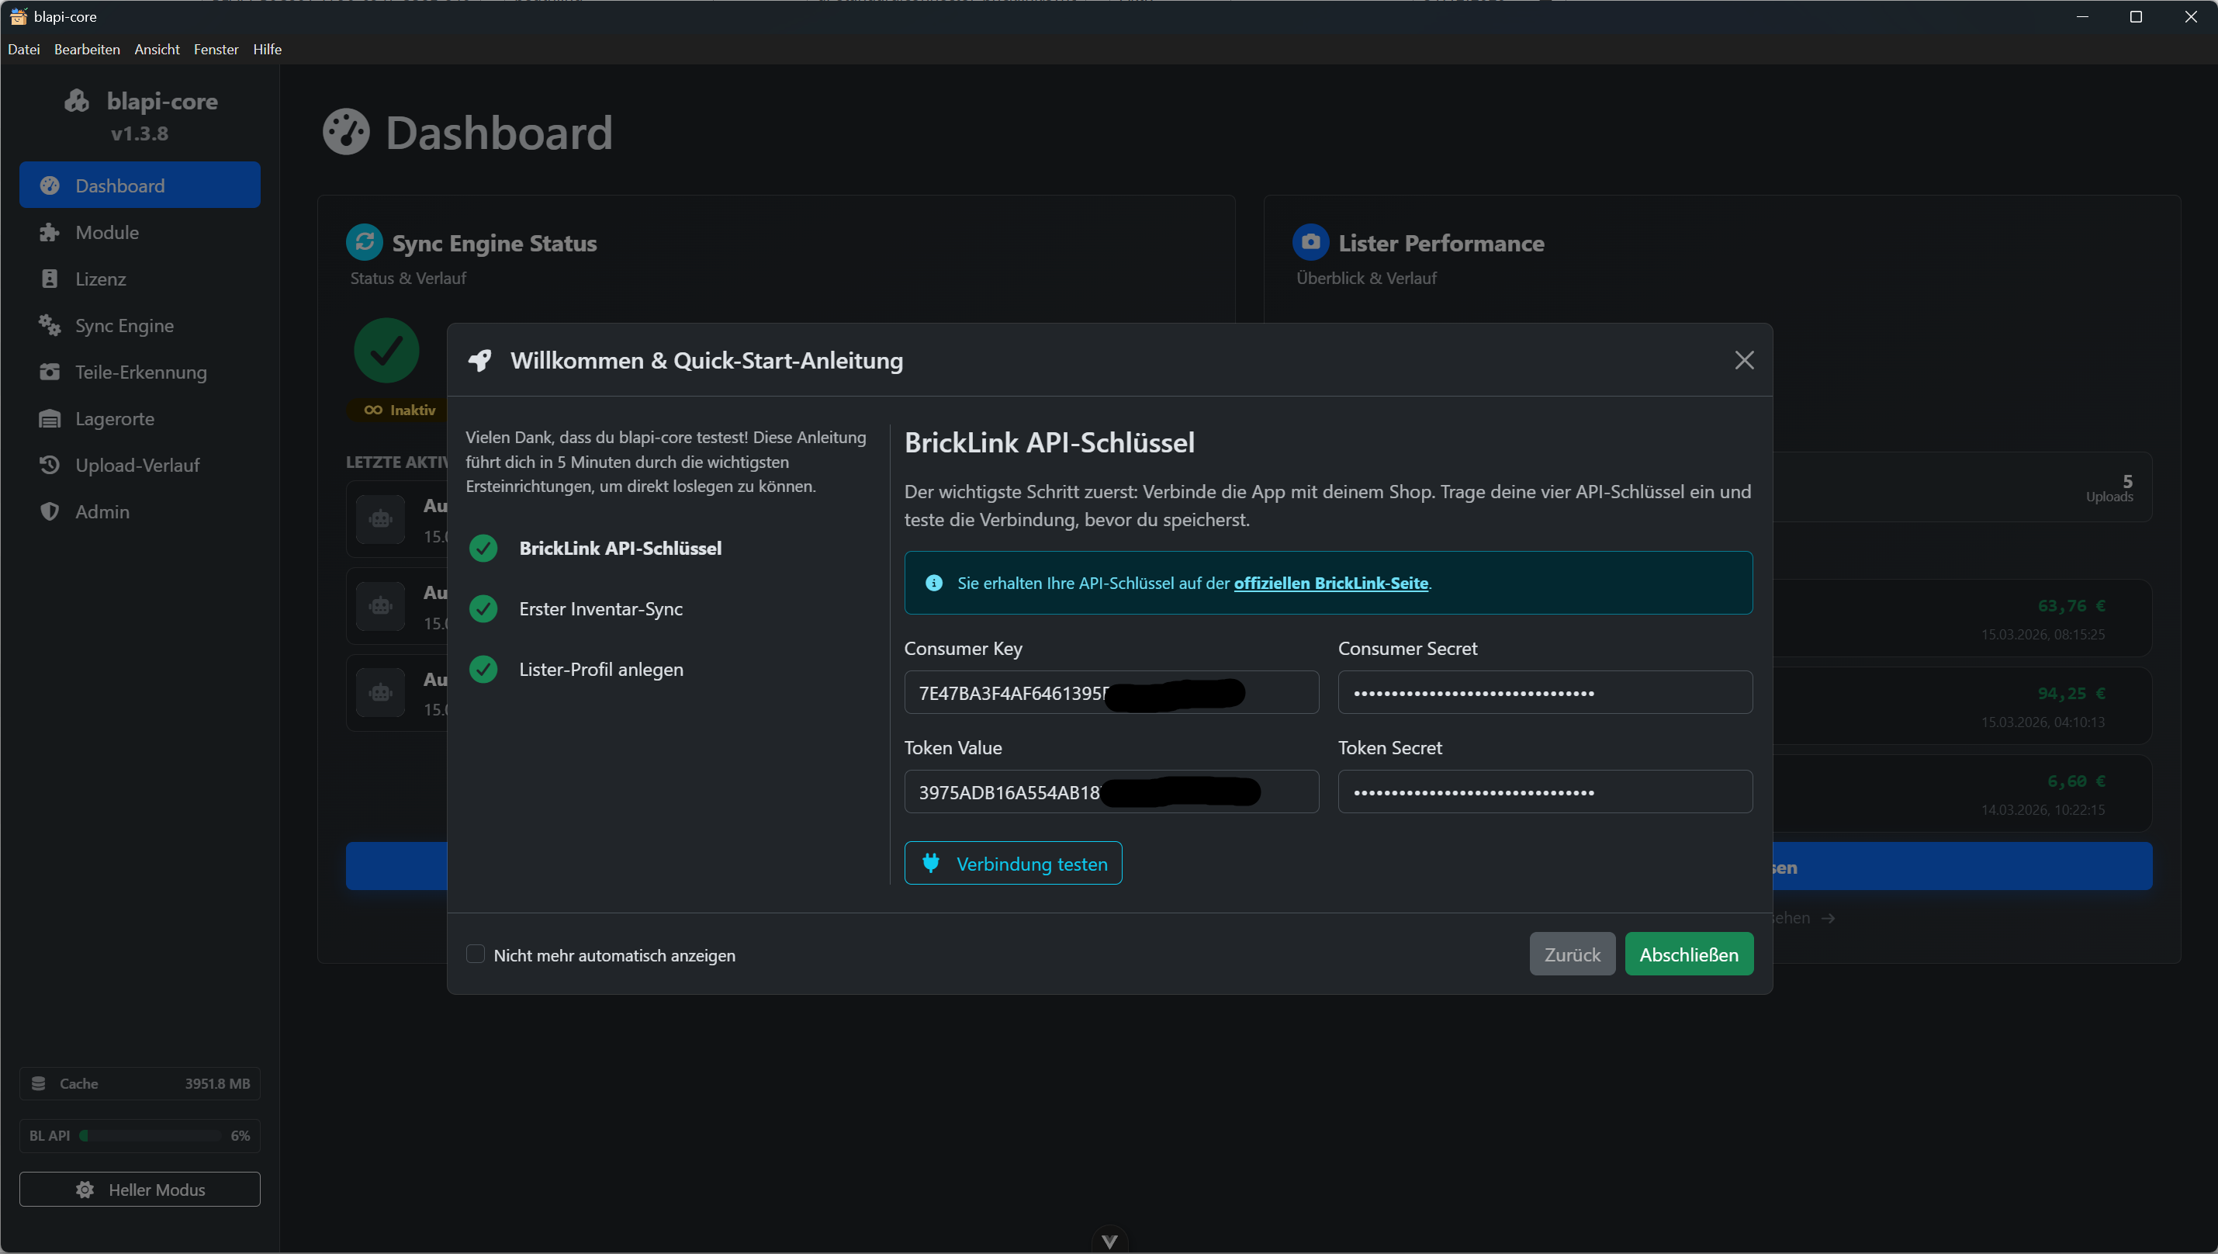Click the blapi-core app icon in title bar
The height and width of the screenshot is (1254, 2218).
point(18,16)
